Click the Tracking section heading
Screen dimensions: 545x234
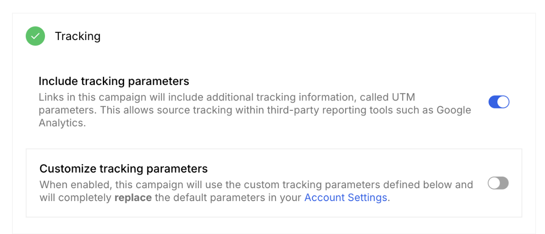click(77, 36)
